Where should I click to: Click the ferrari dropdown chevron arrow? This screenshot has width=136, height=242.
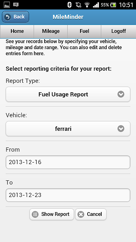pos(121,129)
